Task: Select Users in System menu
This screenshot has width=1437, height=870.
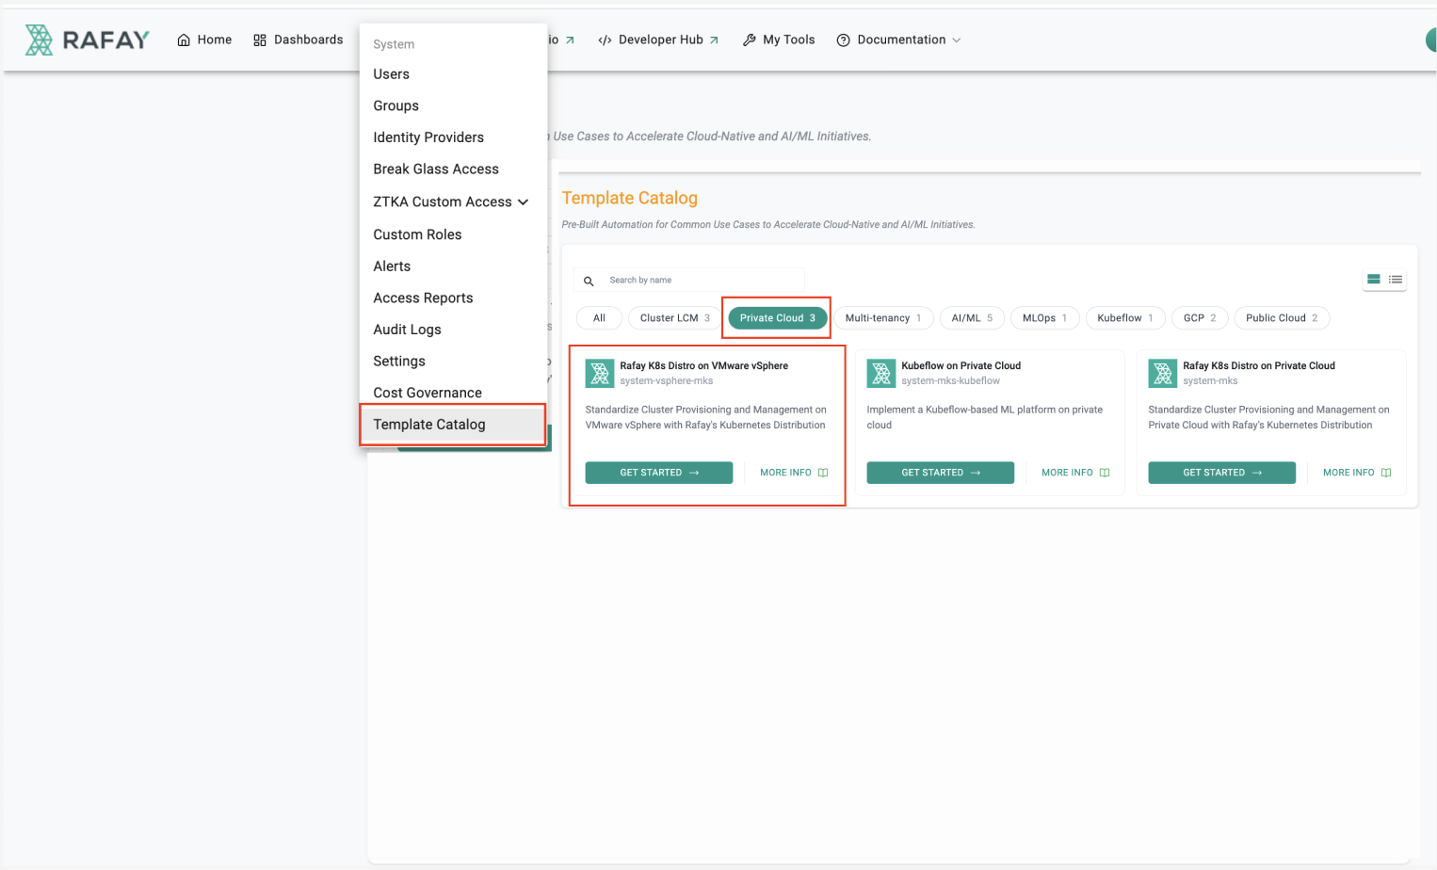Action: [x=453, y=74]
